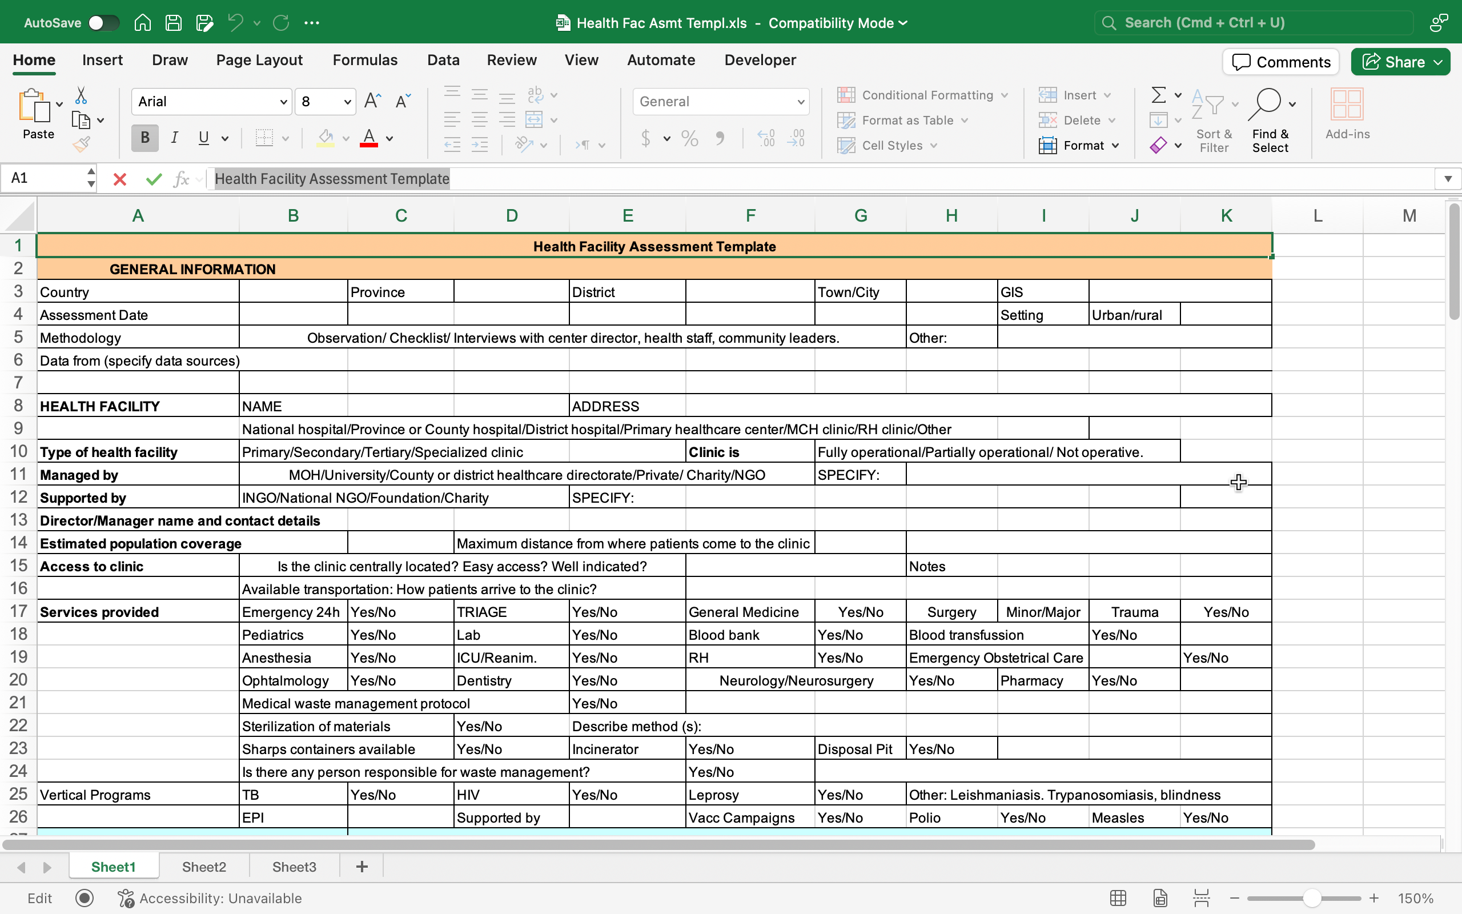Click the Comments button
Screen dimensions: 1462x914
point(1281,62)
